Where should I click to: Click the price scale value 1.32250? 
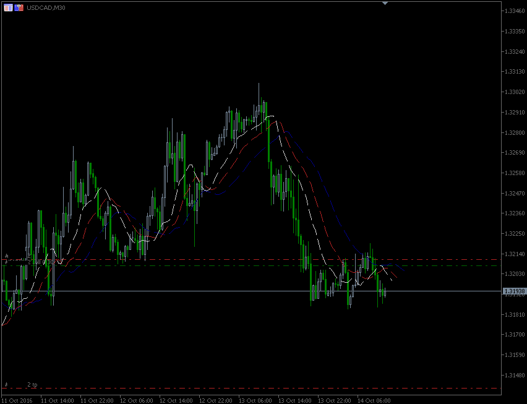pos(515,234)
